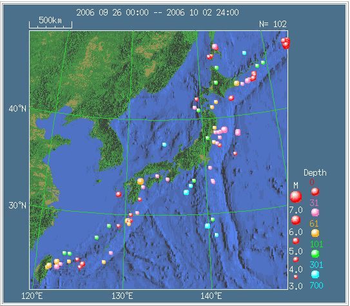Select the cyan marker north of Hokkaido
The height and width of the screenshot is (306, 350).
click(x=244, y=53)
